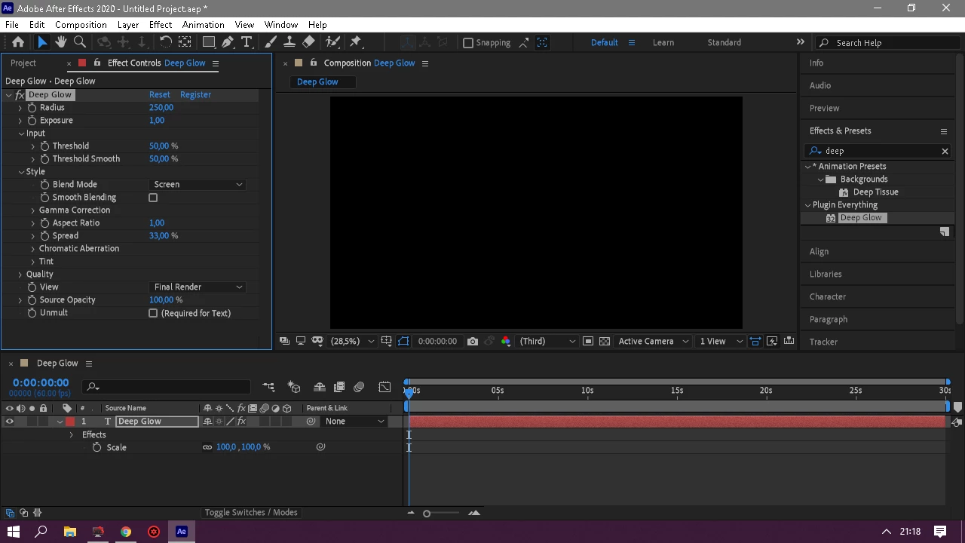
Task: Hide shy layers in timeline
Action: (320, 387)
